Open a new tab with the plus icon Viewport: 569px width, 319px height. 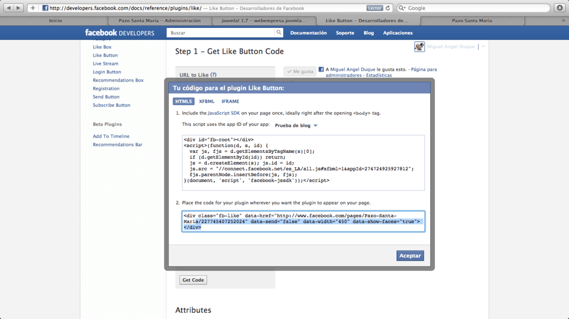pyautogui.click(x=563, y=21)
